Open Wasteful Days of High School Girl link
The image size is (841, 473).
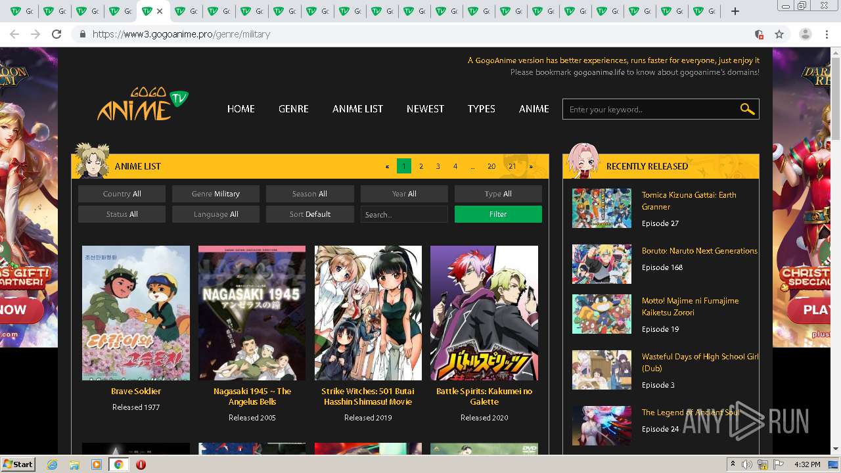tap(700, 363)
